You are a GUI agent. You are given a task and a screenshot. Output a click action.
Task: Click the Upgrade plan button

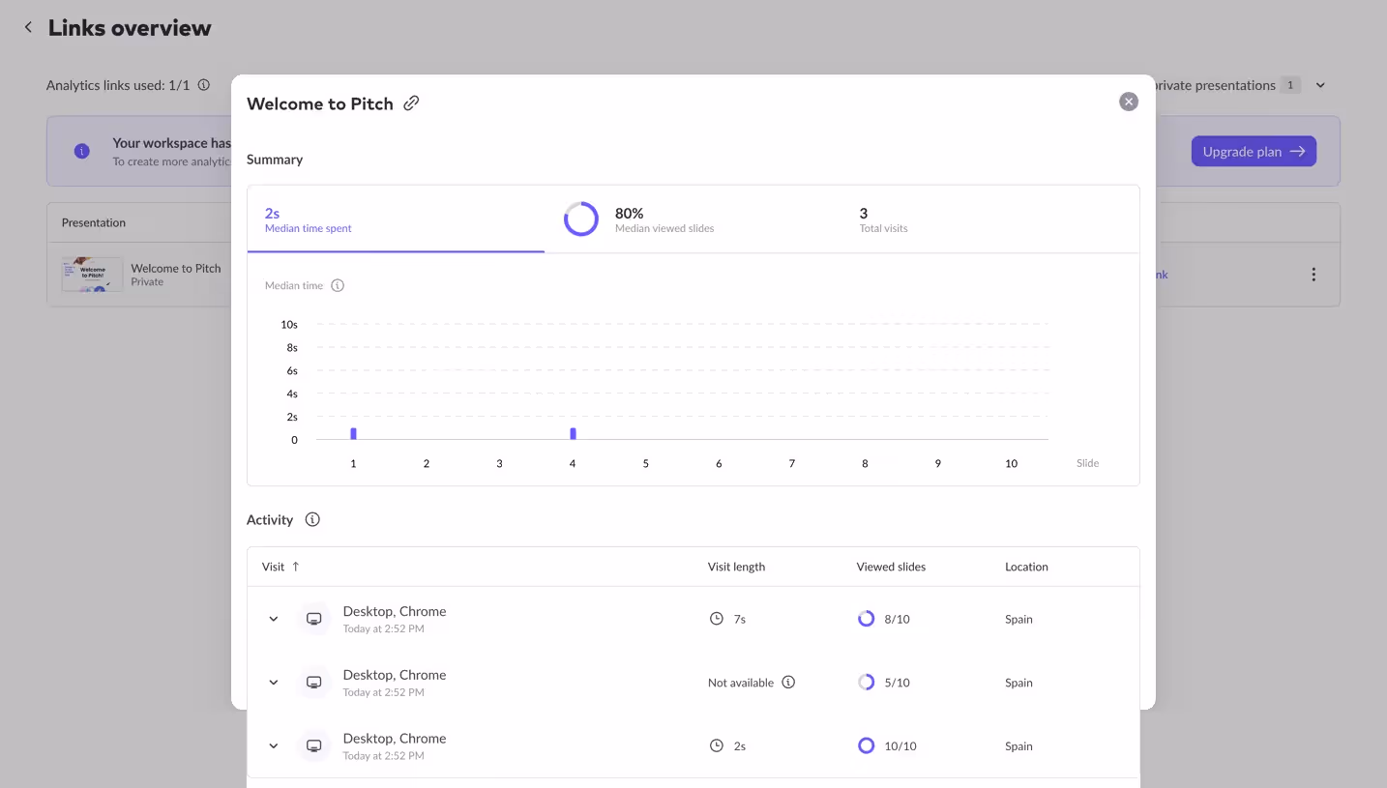[1254, 151]
